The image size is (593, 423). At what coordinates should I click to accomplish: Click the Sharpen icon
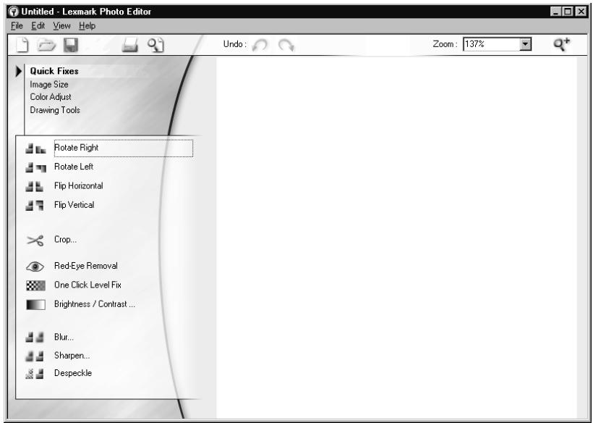[35, 356]
